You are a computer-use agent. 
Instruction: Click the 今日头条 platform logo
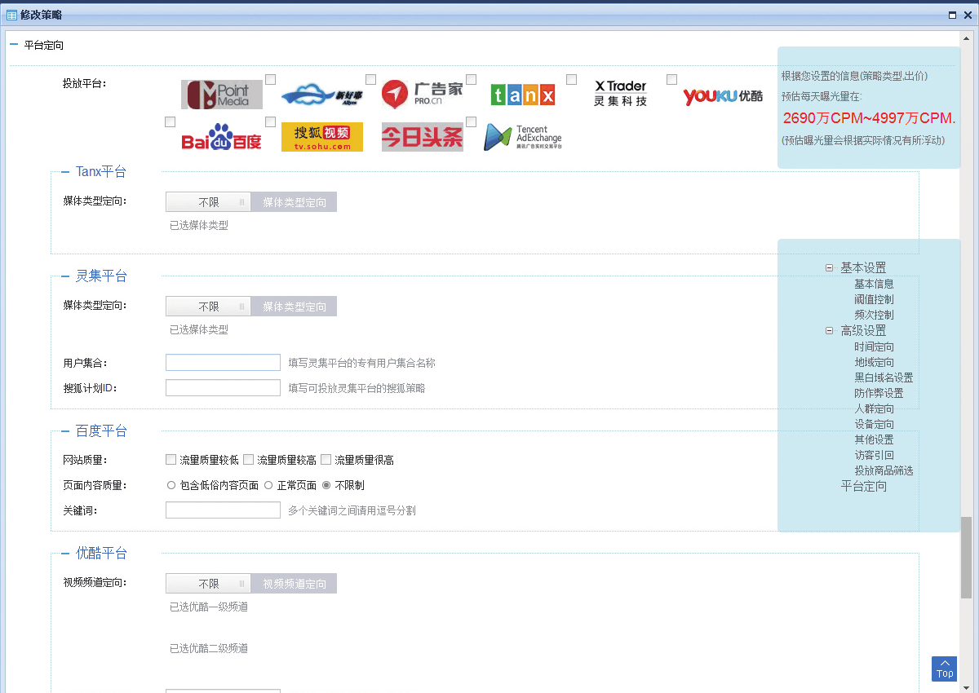[423, 137]
